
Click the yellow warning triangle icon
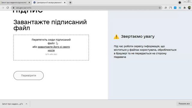click(116, 37)
